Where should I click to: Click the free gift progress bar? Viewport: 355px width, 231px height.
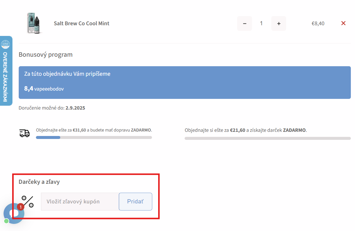pos(267,138)
